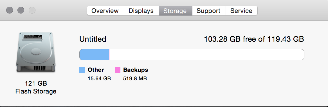
Task: Click the 121 GB Flash Storage caption
Action: (x=36, y=88)
